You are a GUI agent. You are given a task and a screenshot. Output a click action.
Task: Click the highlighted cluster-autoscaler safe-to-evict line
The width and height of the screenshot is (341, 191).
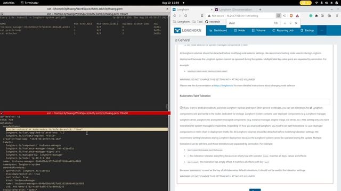click(86, 129)
